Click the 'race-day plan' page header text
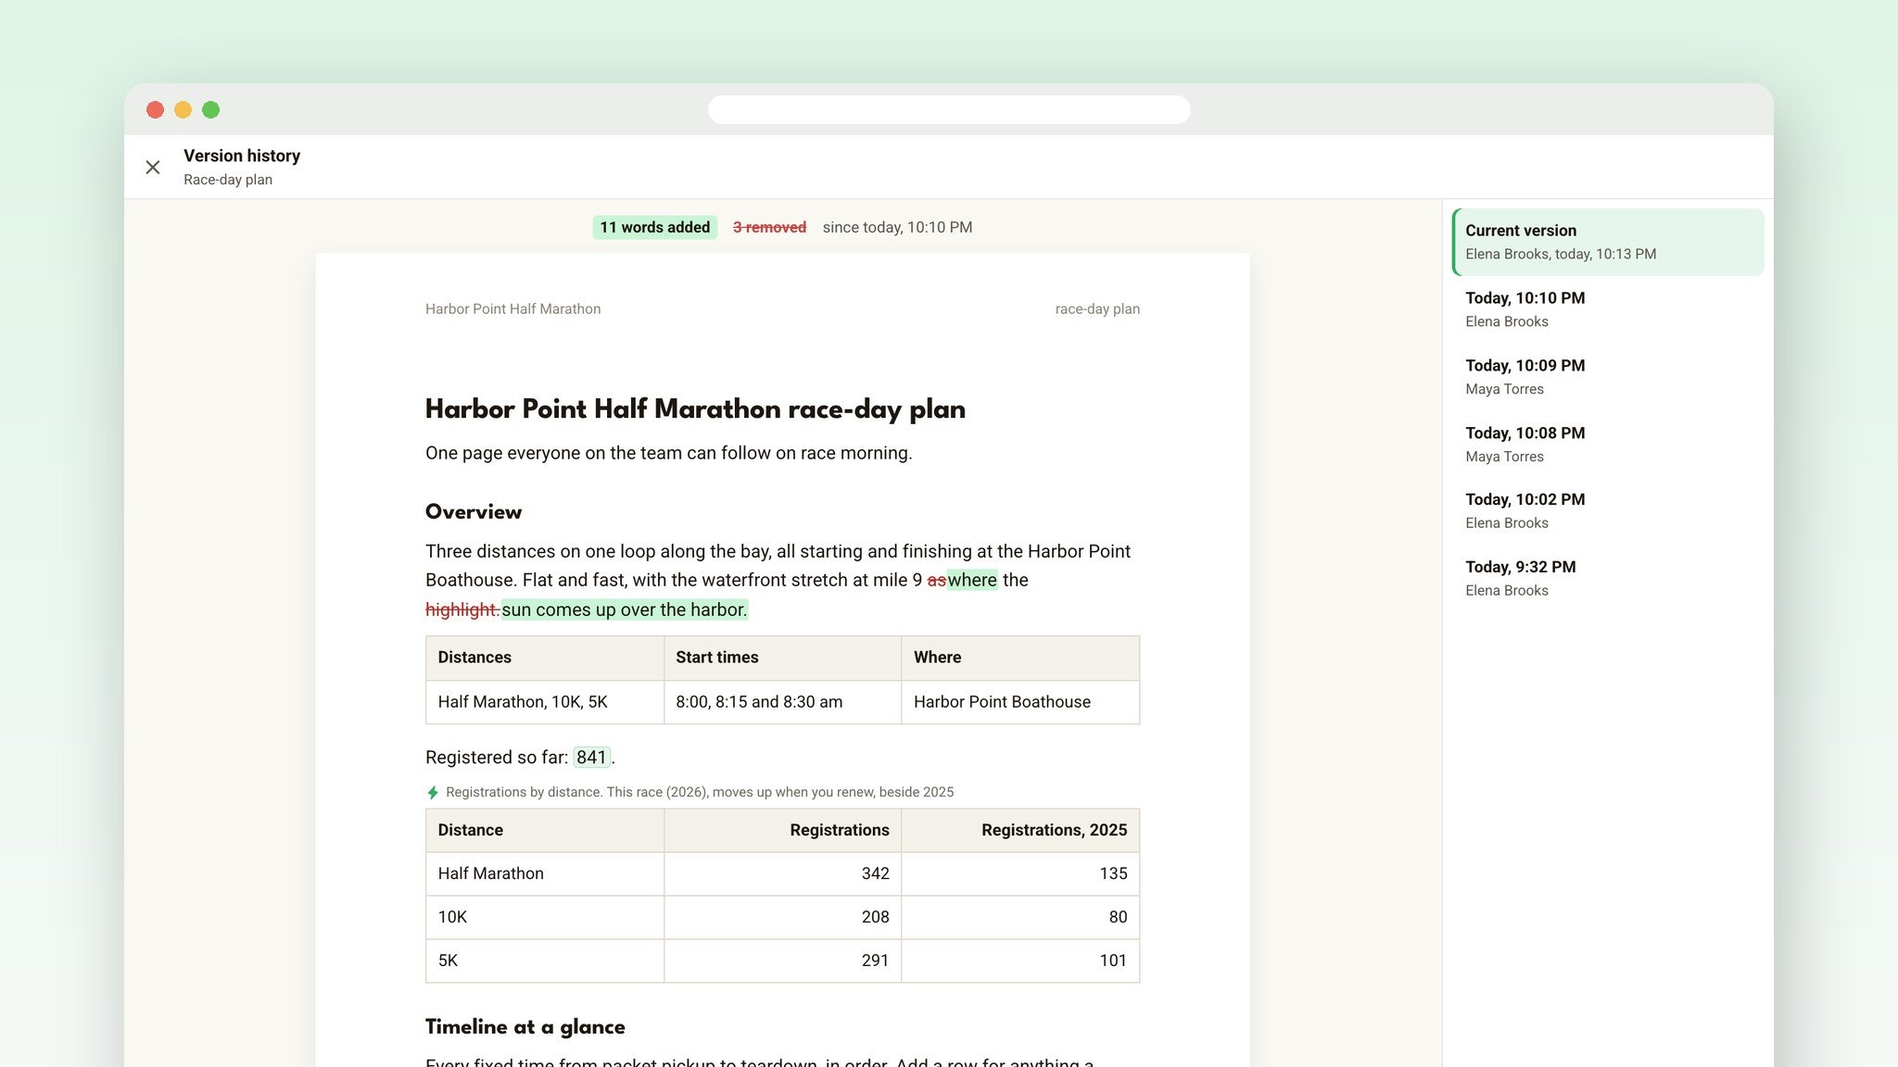Viewport: 1898px width, 1067px height. coord(1097,309)
